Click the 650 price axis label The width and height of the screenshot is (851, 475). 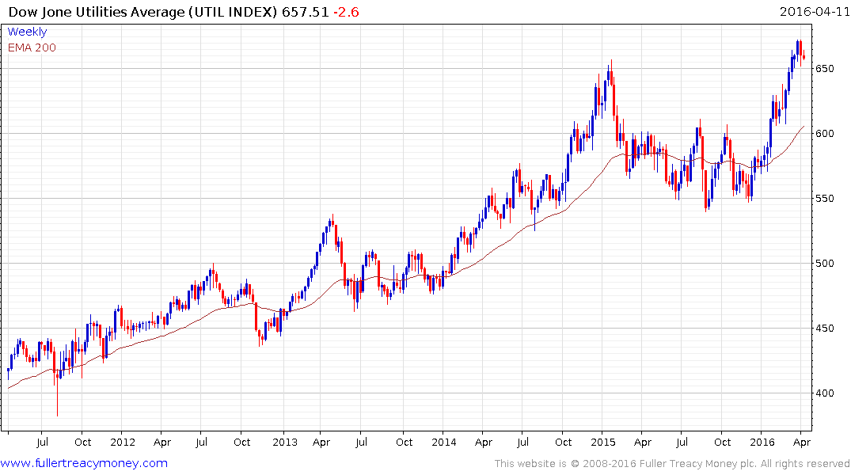[824, 69]
